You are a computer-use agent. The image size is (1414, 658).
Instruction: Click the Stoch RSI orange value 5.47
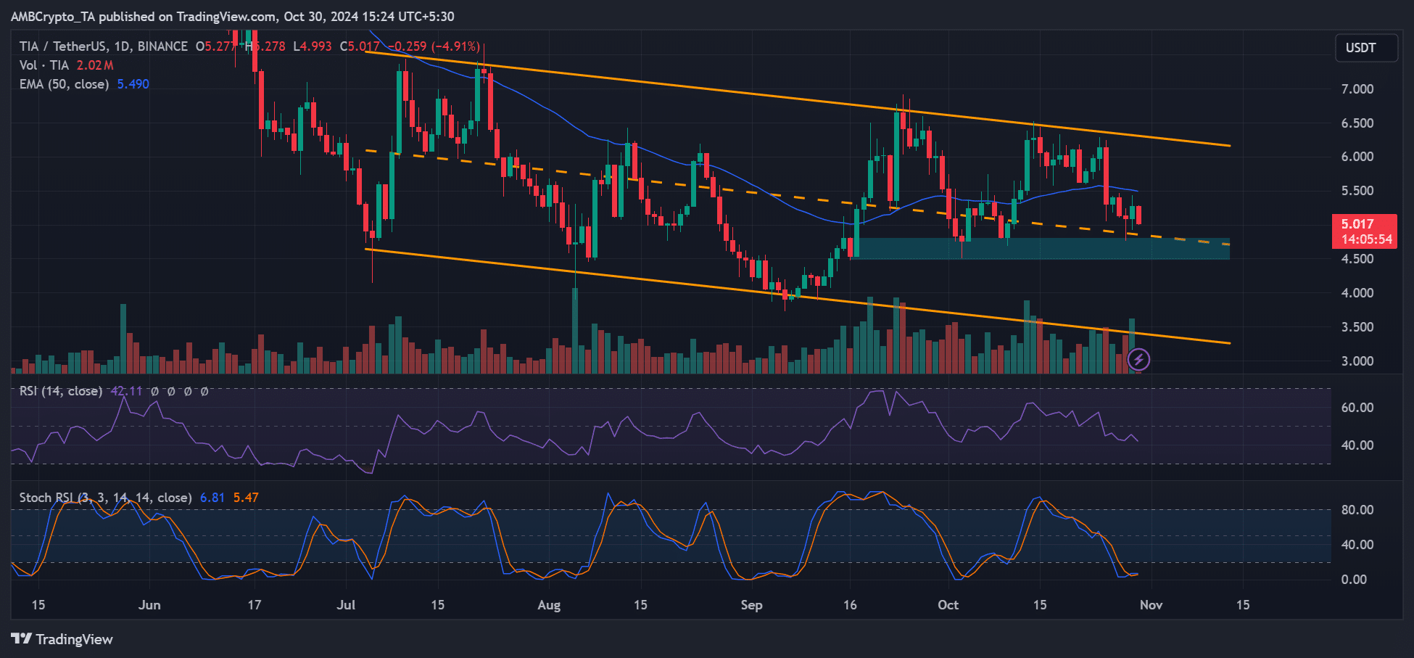click(246, 498)
